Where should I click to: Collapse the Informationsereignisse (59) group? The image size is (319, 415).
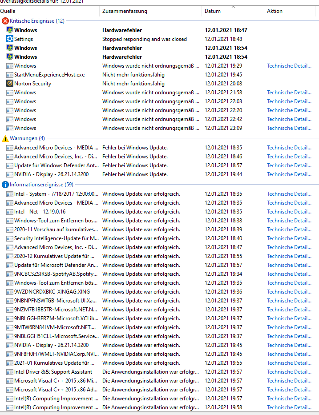tap(41, 185)
